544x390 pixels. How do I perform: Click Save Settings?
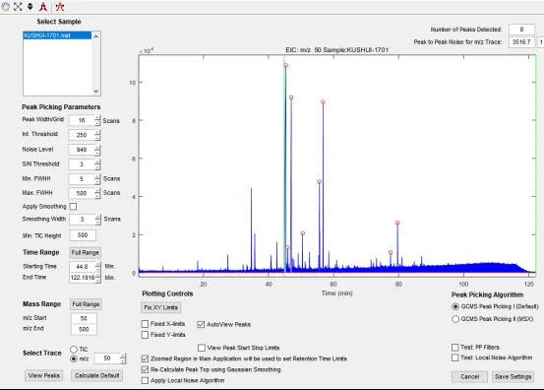[513, 376]
